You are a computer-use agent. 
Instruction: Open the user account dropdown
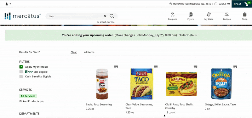[8, 4]
